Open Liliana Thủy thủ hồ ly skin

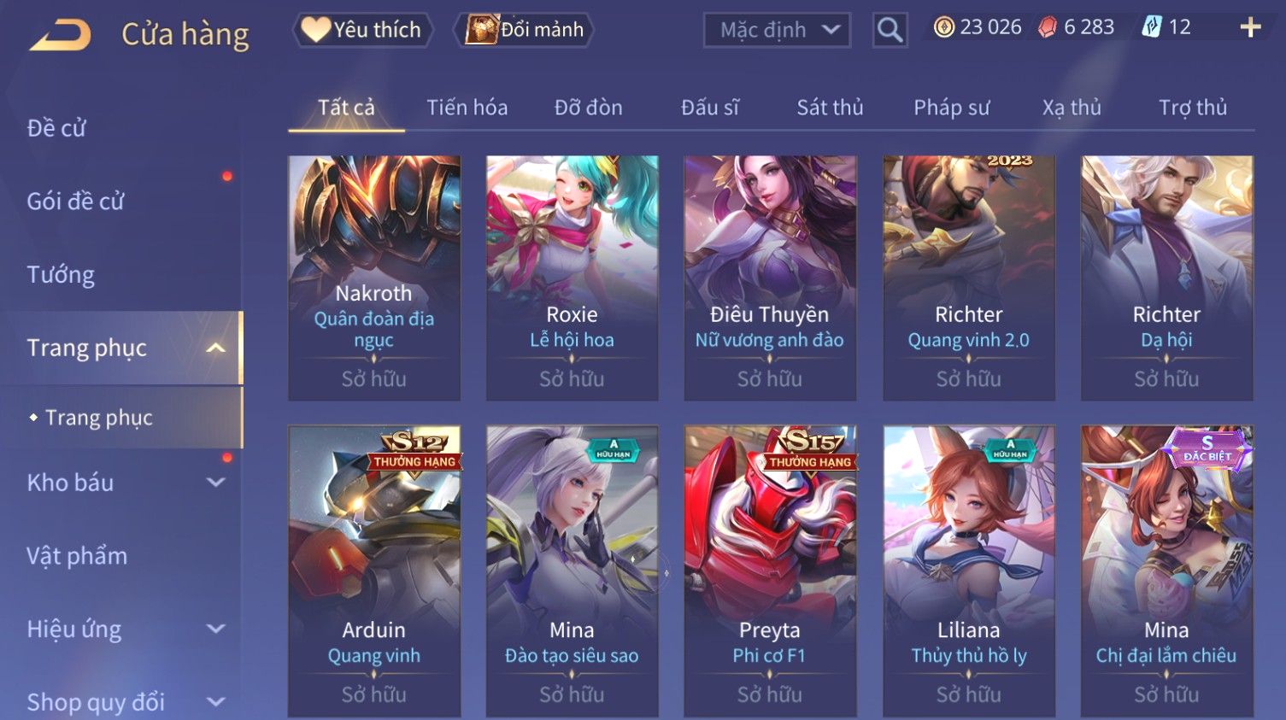click(x=969, y=571)
